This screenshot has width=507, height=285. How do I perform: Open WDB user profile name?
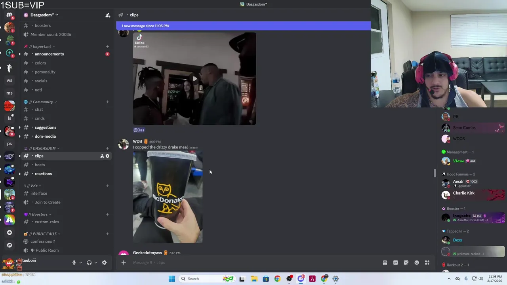click(x=137, y=141)
